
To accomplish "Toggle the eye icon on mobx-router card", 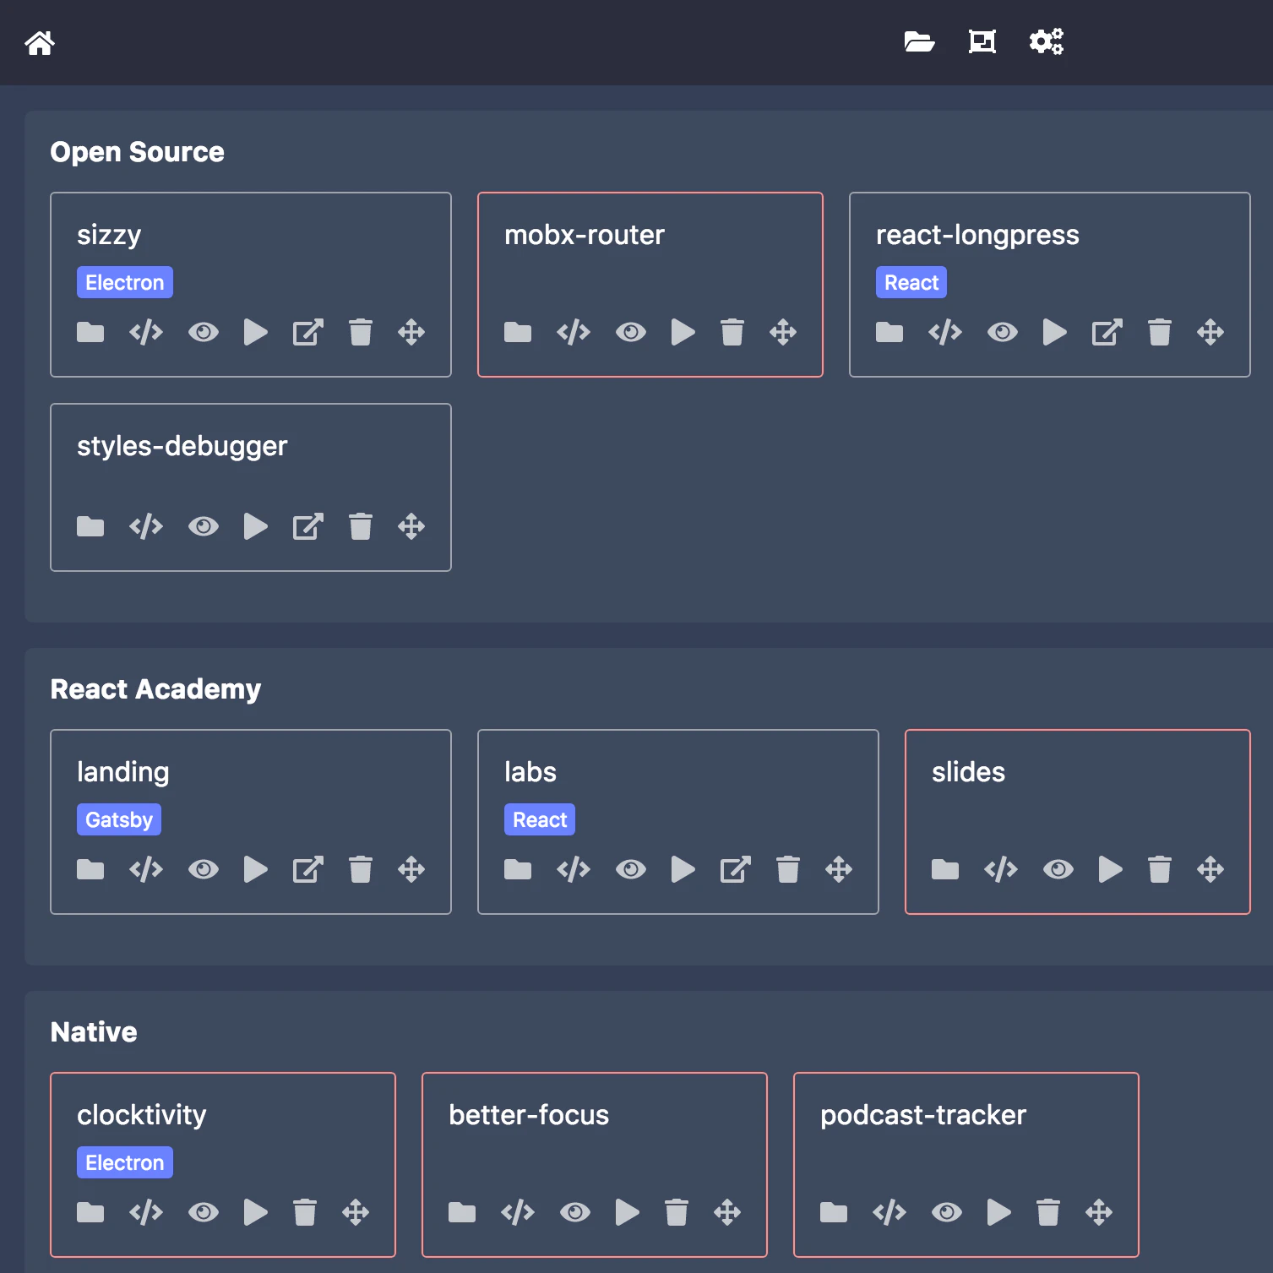I will (x=631, y=332).
